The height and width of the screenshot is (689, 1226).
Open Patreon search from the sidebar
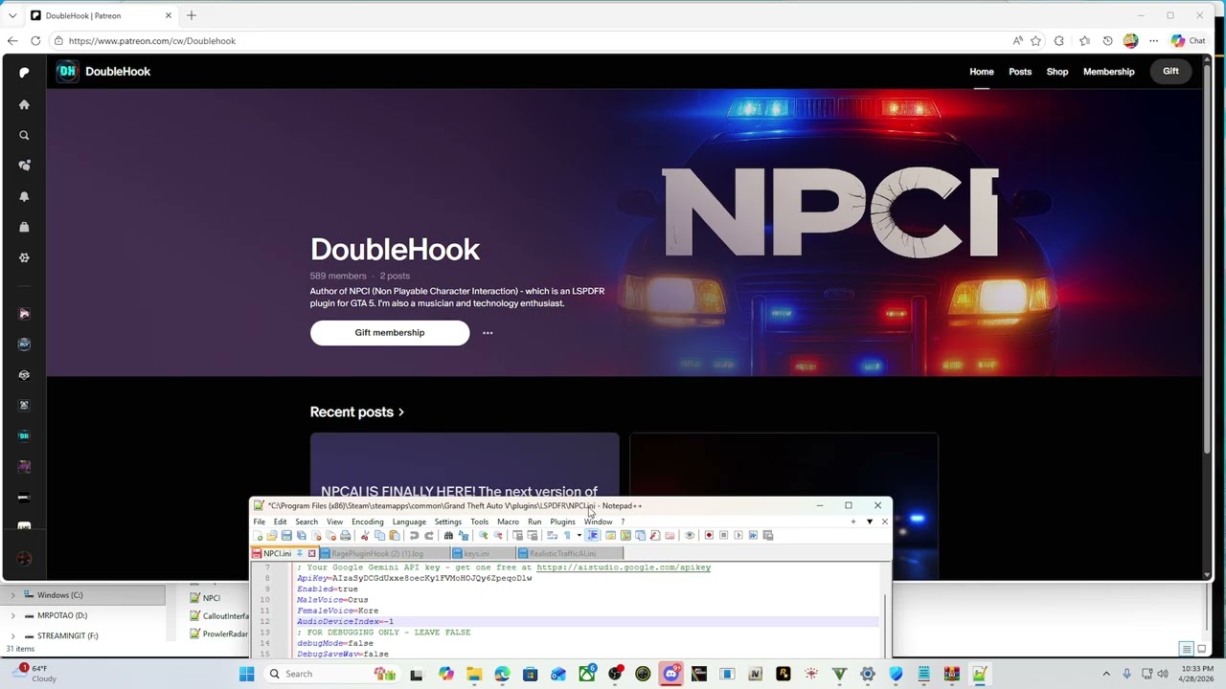24,135
